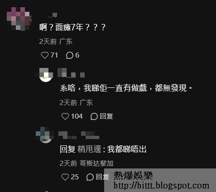Like the comment with 71 likes

[x=45, y=55]
